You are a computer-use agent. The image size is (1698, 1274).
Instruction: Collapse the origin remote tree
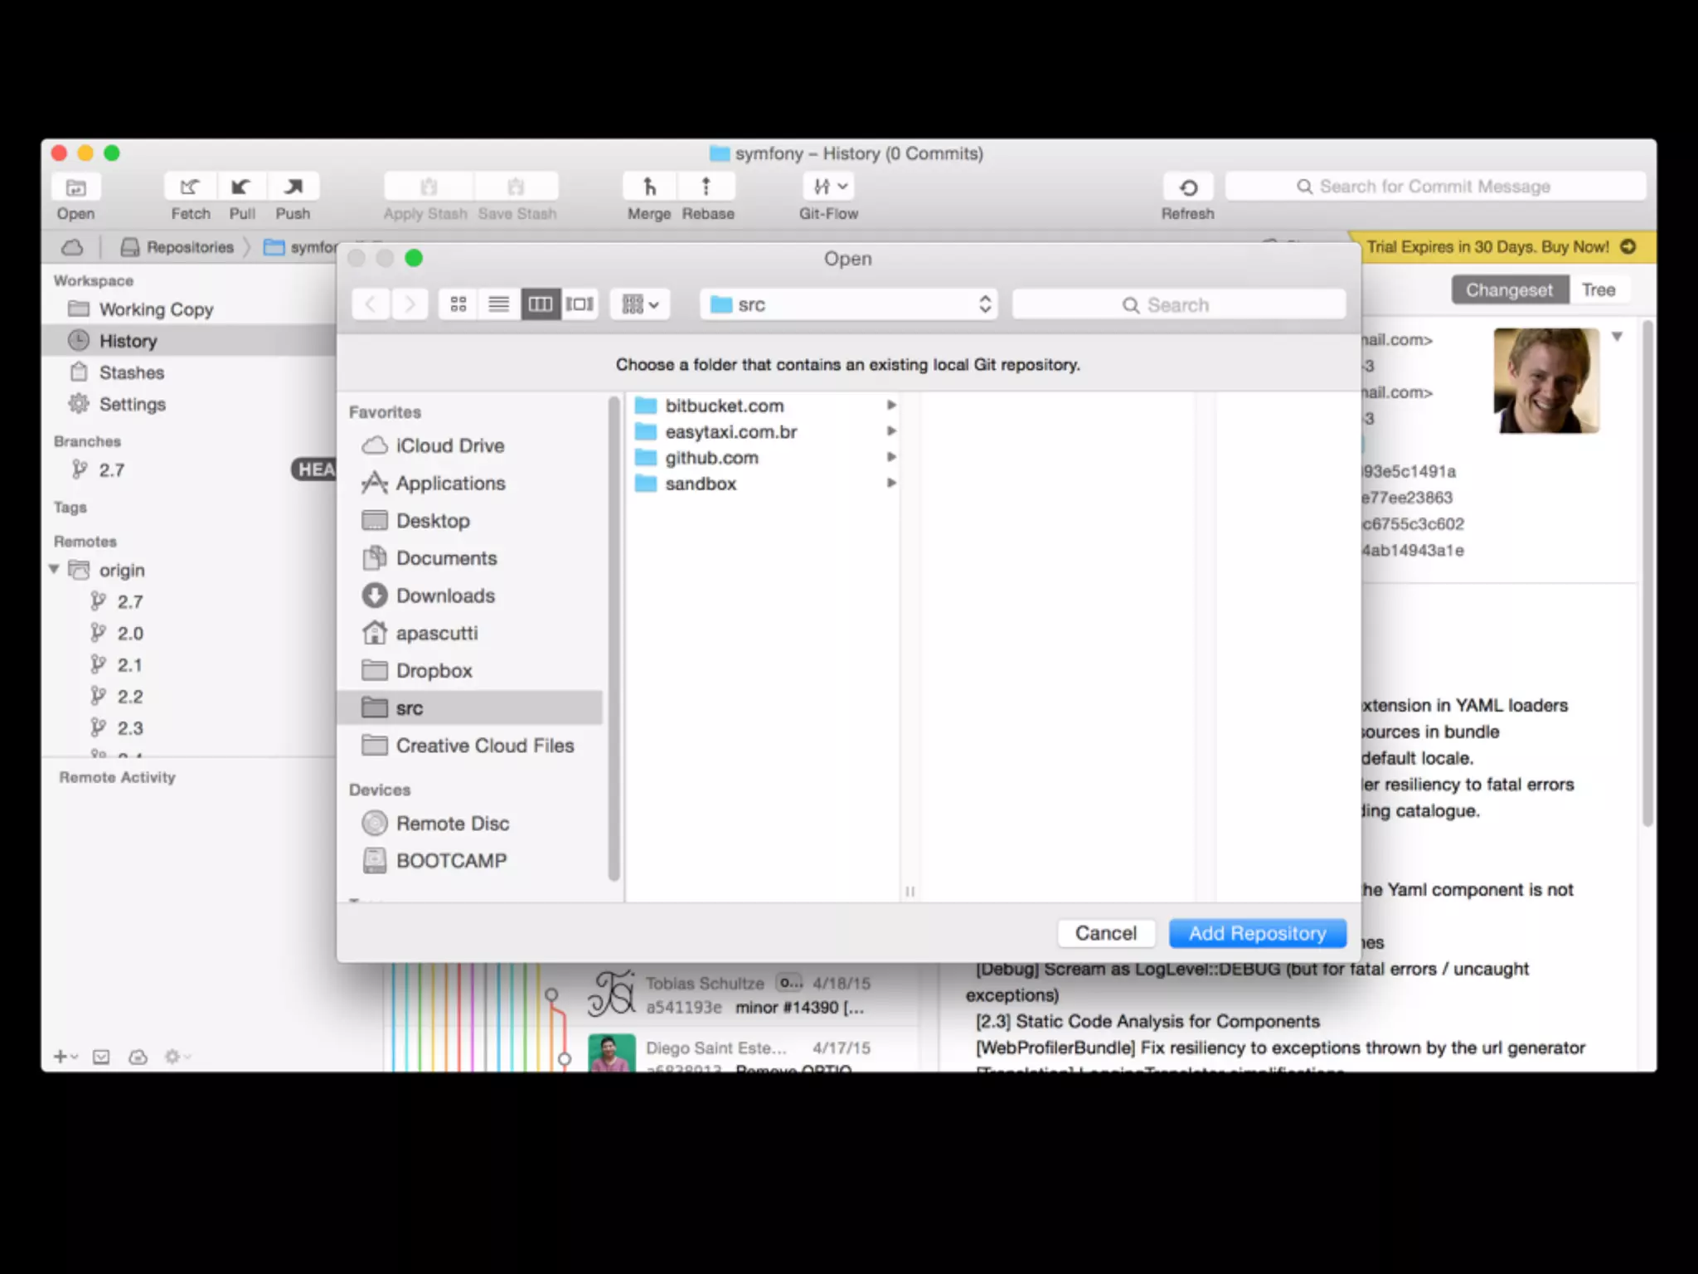[x=54, y=570]
